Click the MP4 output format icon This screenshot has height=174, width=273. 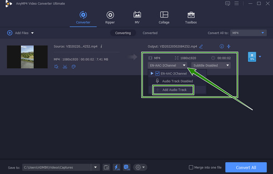click(252, 57)
